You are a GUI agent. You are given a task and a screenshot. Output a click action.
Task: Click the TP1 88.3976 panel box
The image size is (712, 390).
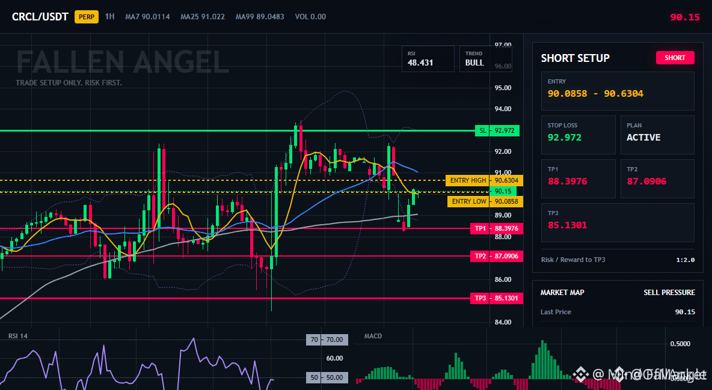click(x=578, y=178)
